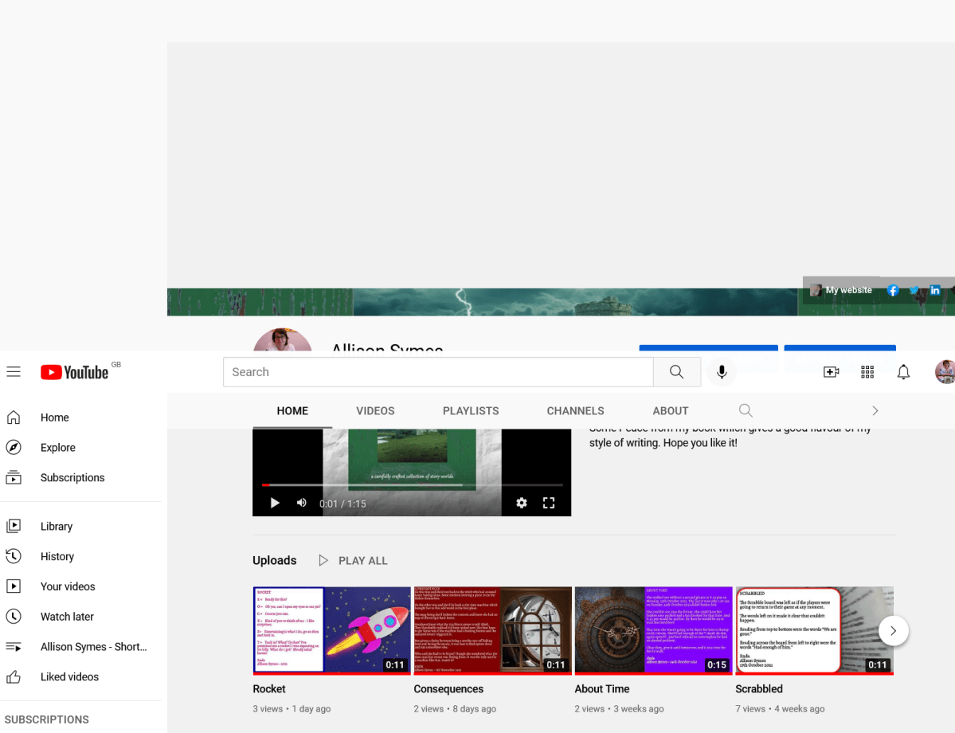Show next uploads with carousel arrow

(893, 630)
